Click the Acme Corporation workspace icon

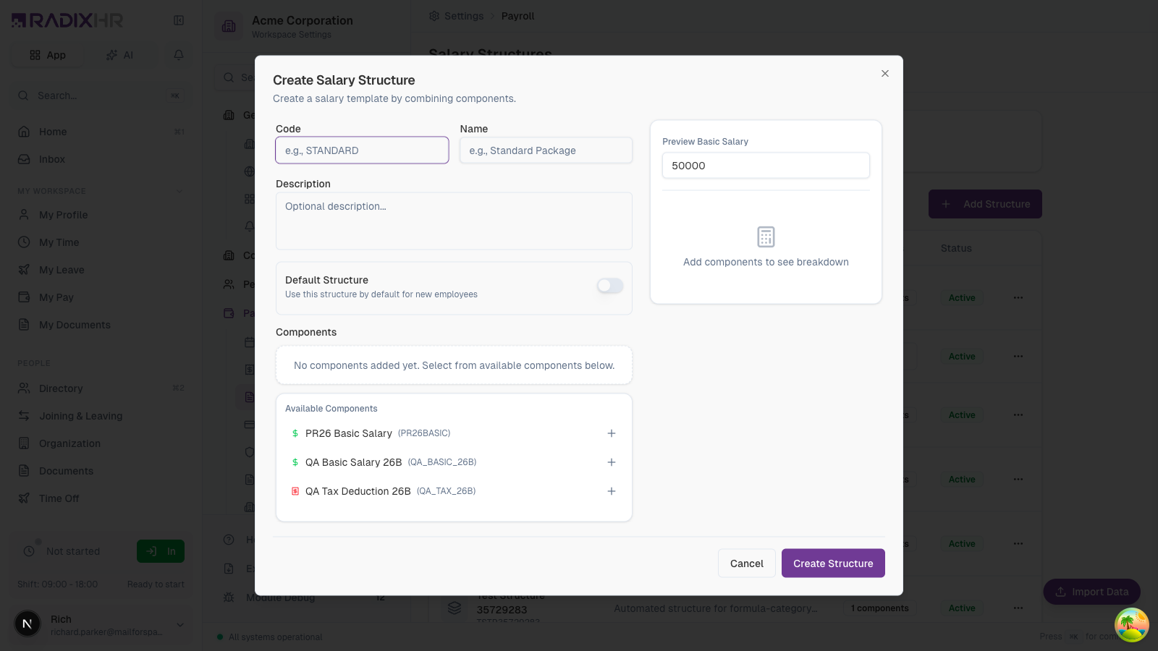229,26
